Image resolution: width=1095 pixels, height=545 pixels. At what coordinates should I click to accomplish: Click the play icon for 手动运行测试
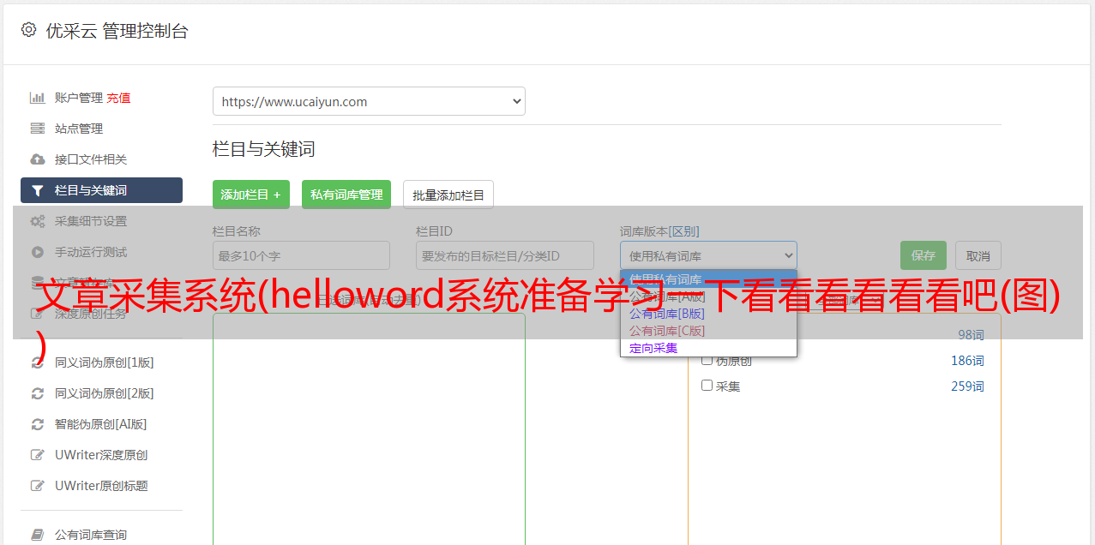pyautogui.click(x=37, y=252)
